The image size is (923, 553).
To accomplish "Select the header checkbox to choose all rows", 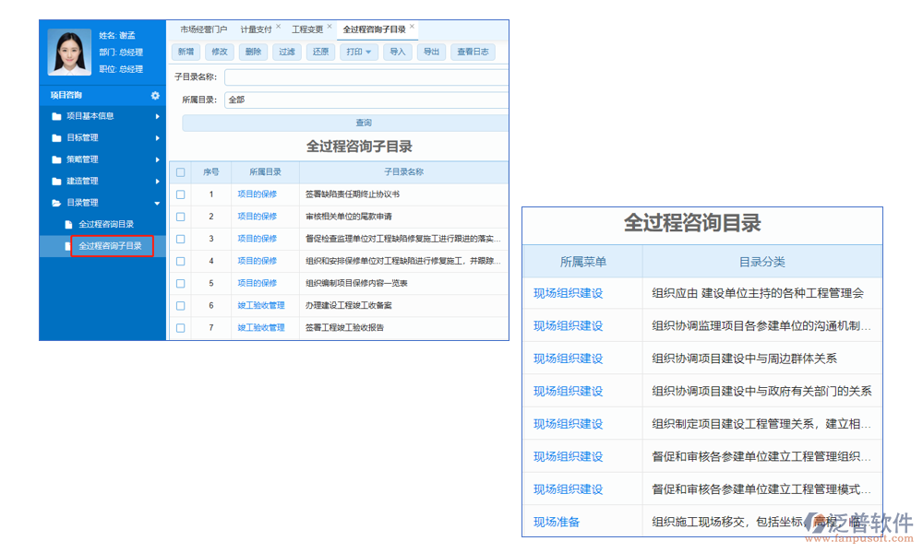I will [x=180, y=171].
